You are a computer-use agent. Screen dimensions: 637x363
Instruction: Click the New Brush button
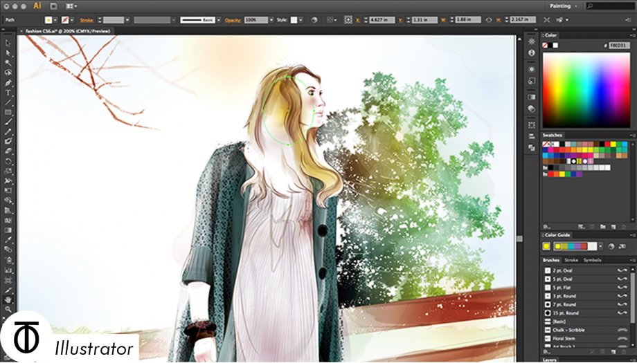[x=613, y=352]
